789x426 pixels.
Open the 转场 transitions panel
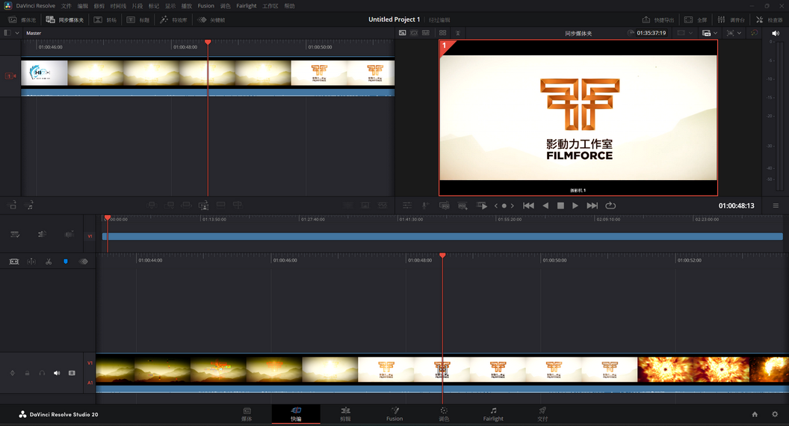105,19
